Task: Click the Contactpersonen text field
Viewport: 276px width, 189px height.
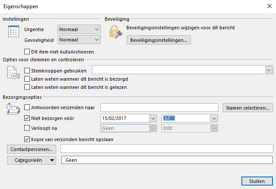Action: [x=167, y=148]
